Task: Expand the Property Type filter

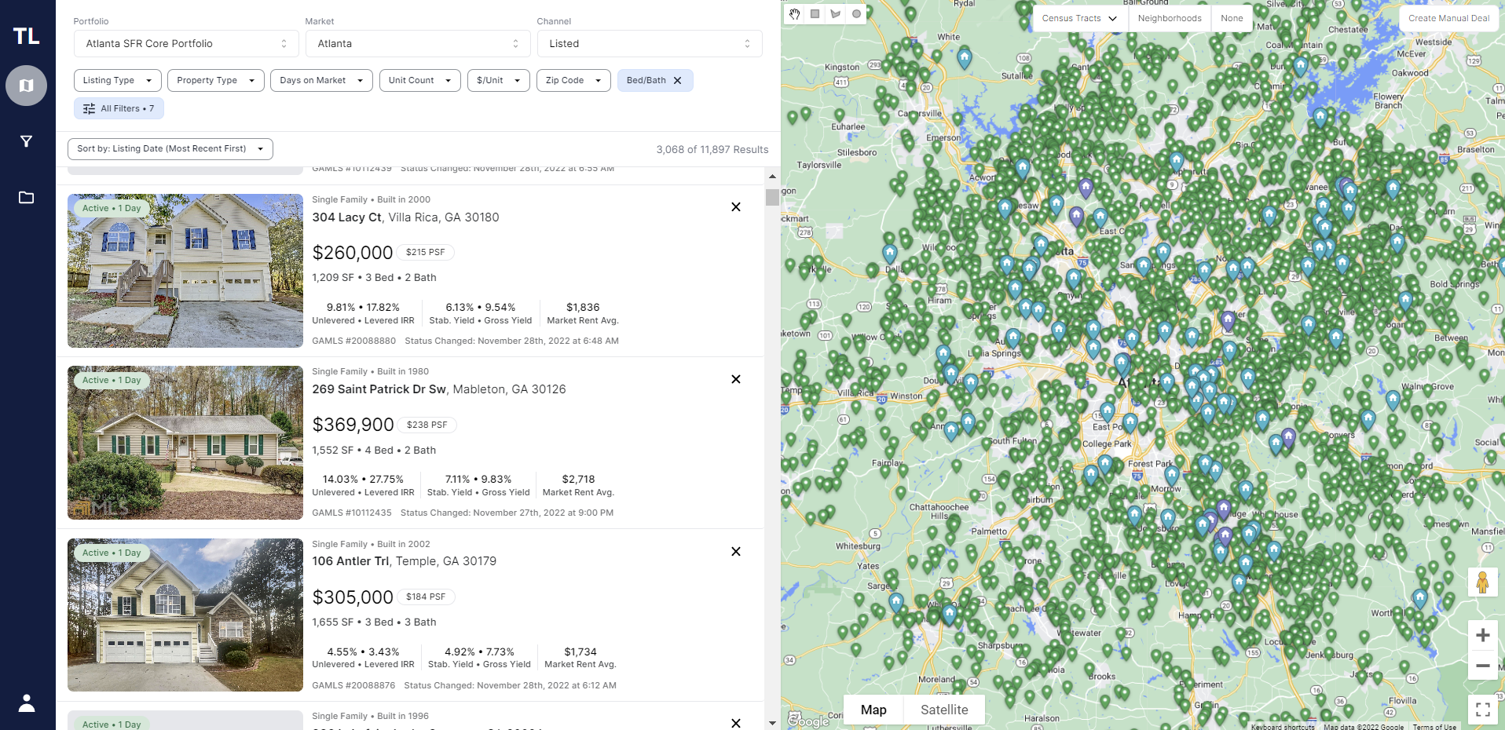Action: click(x=216, y=81)
